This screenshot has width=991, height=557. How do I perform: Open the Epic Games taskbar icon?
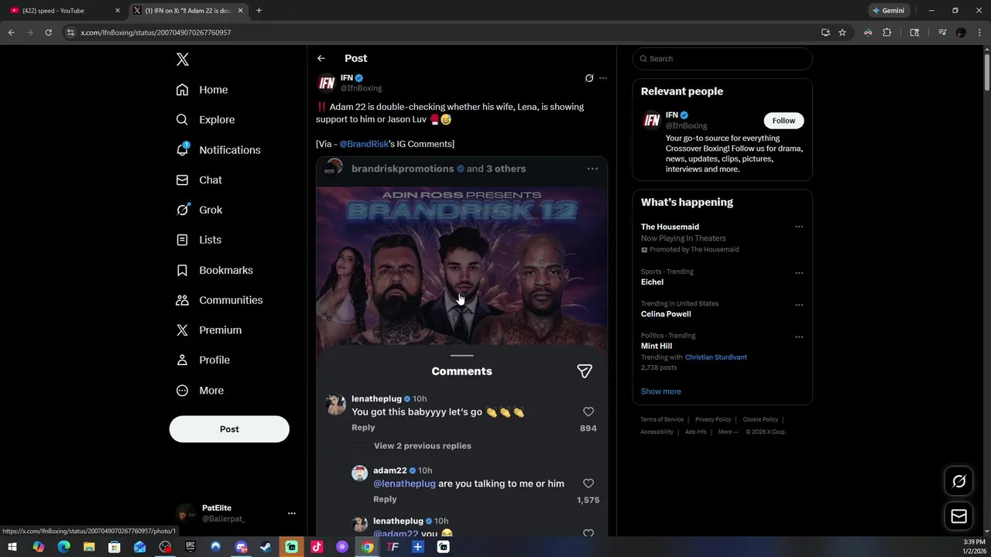click(x=190, y=547)
